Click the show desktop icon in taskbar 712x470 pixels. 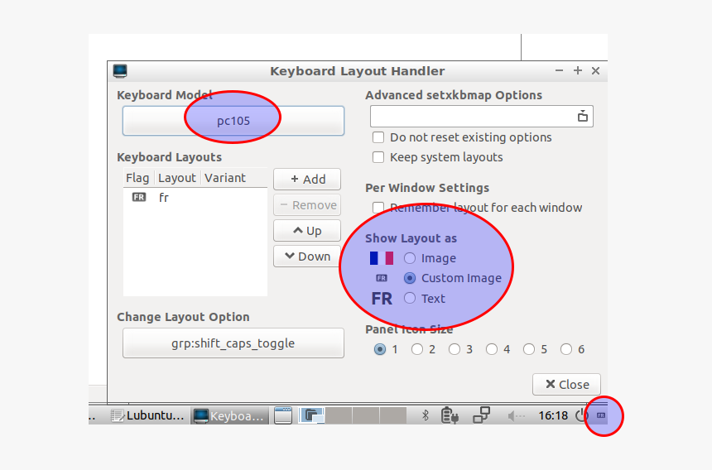click(x=283, y=415)
